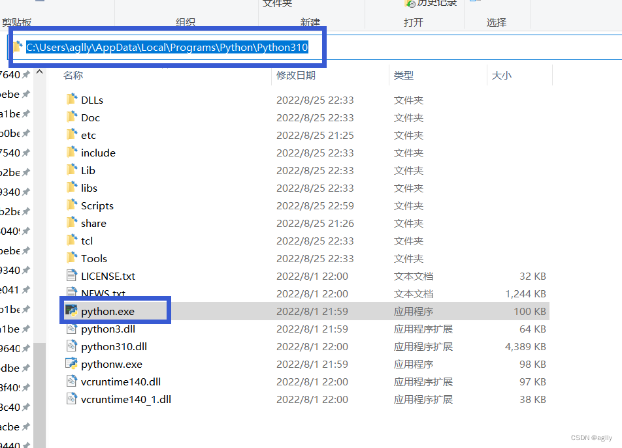
Task: Click pin icon beside the acbe entry
Action: [26, 426]
